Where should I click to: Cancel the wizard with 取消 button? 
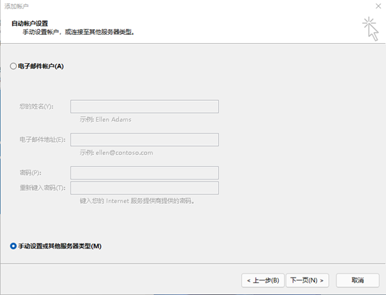pyautogui.click(x=357, y=280)
